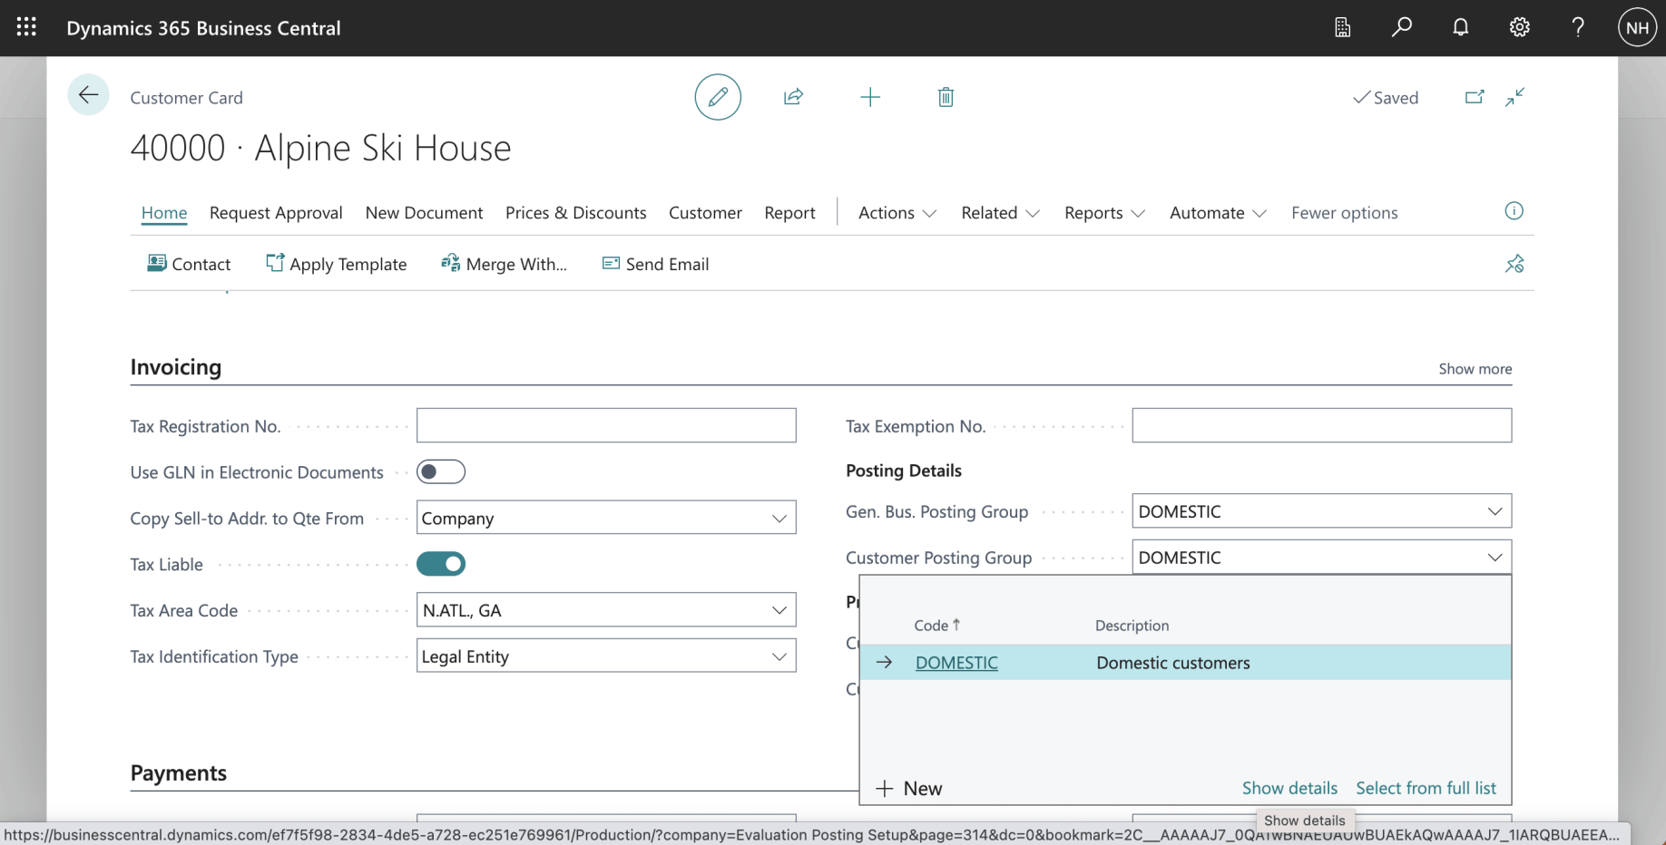Switch to the Prices & Discounts tab

[575, 213]
